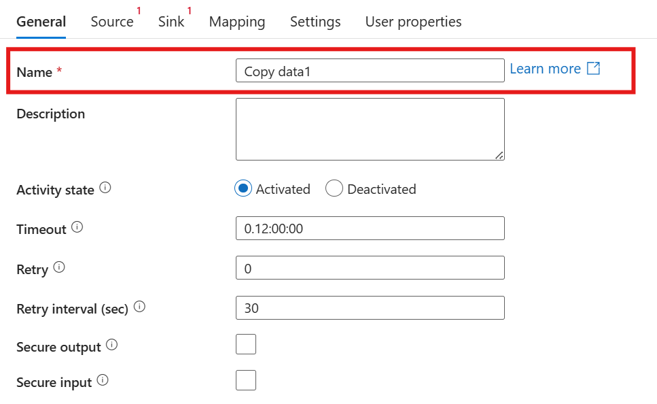Viewport: 657px width, 404px height.
Task: Switch to the Source tab
Action: coord(112,22)
